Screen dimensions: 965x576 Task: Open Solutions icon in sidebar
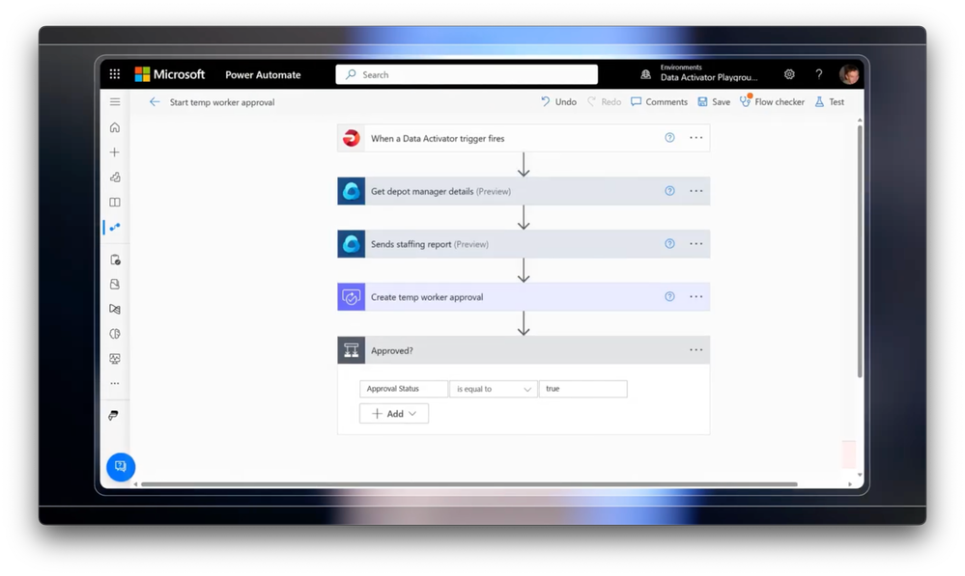[115, 284]
